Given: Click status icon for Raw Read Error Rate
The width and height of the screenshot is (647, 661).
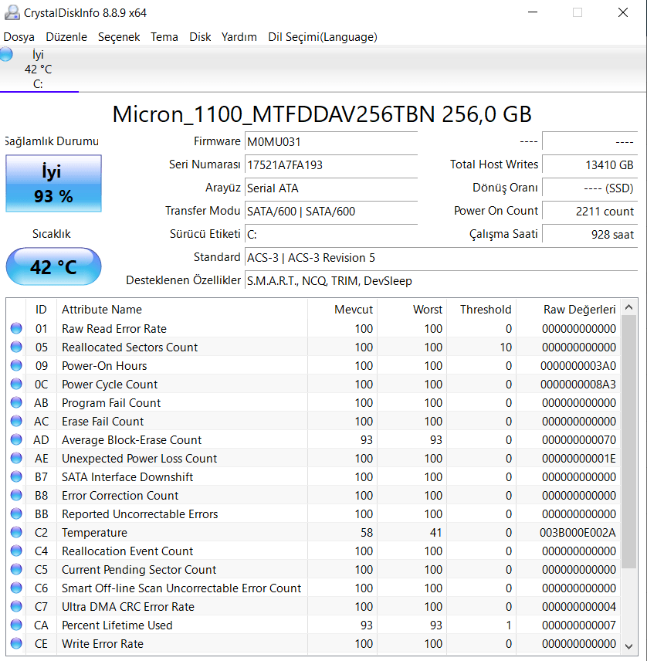Looking at the screenshot, I should [16, 328].
